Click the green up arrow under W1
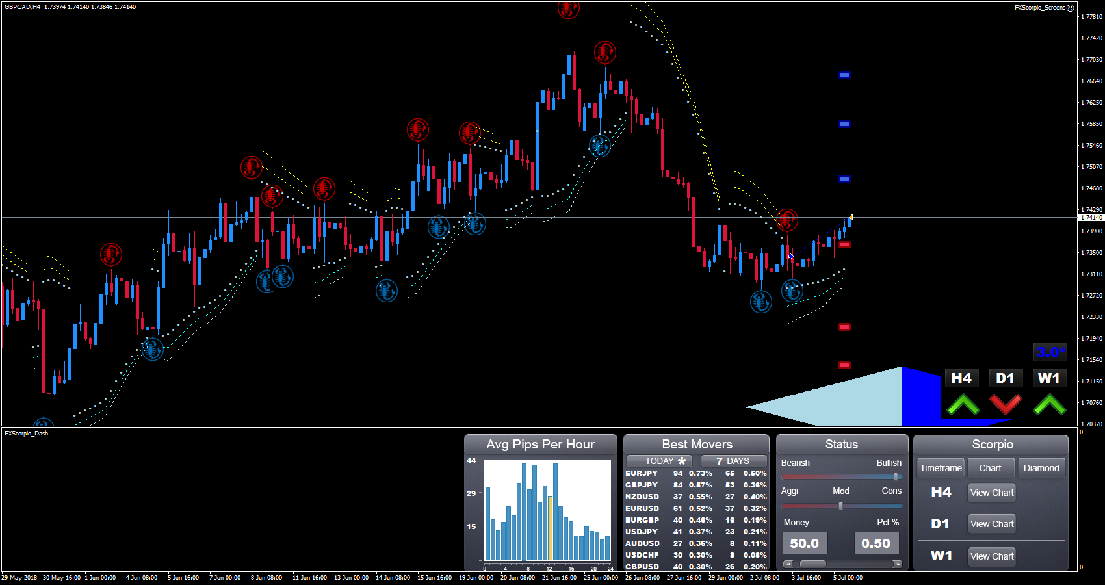The height and width of the screenshot is (585, 1105). 1049,404
